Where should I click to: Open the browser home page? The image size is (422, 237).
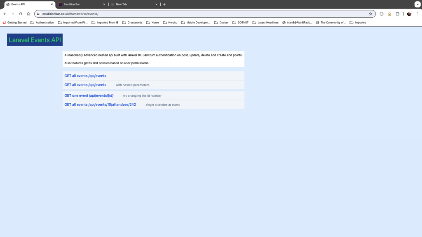coord(28,14)
